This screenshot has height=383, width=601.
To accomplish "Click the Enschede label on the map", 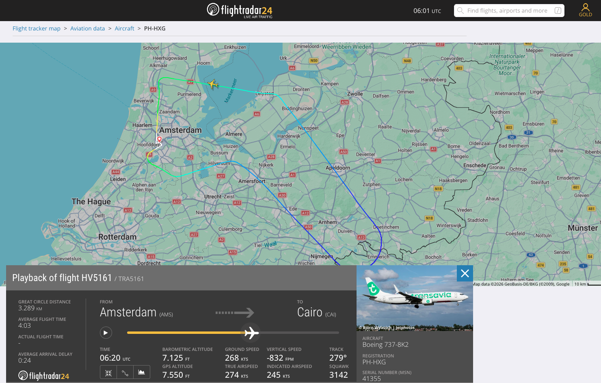I will (x=475, y=165).
